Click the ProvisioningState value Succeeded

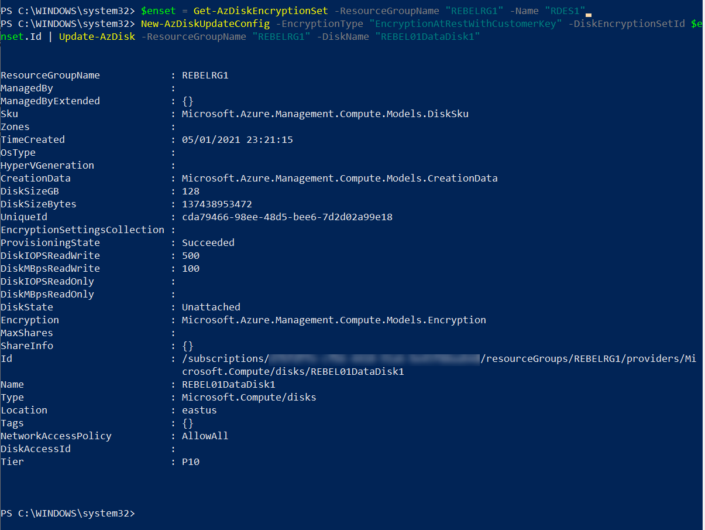[208, 243]
